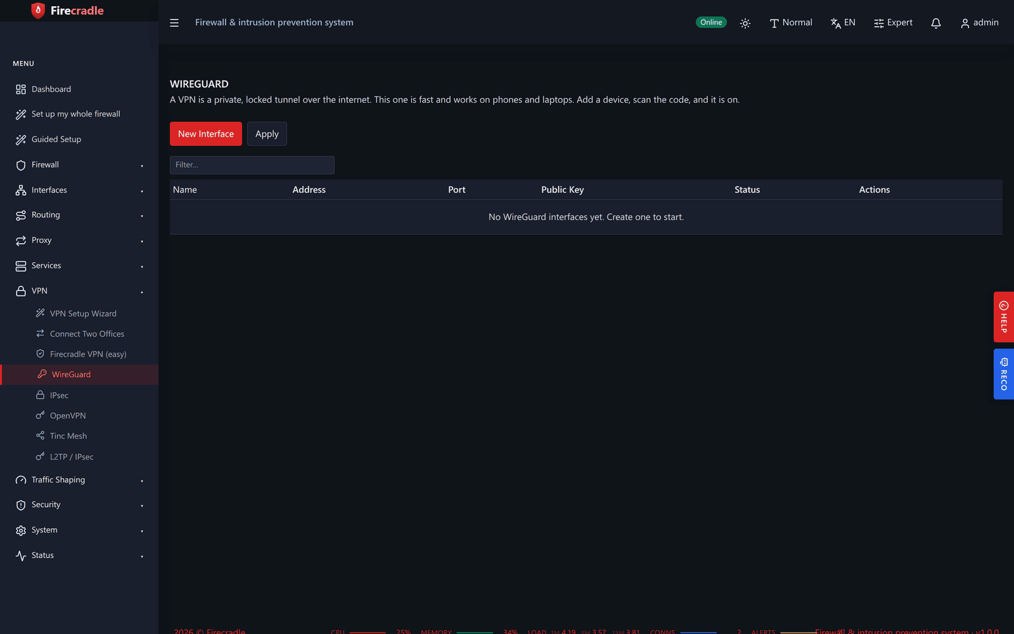Viewport: 1014px width, 634px height.
Task: Collapse the VPN menu section
Action: pos(79,291)
